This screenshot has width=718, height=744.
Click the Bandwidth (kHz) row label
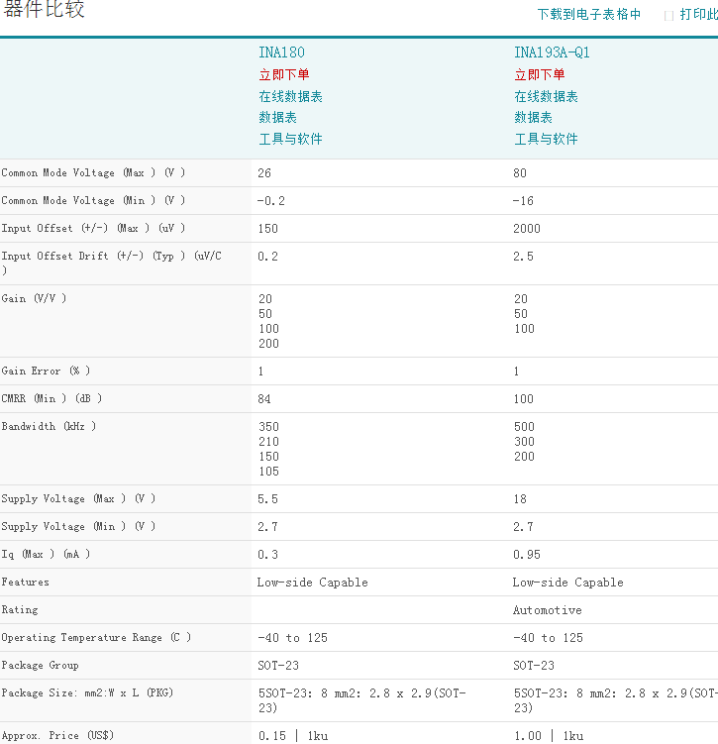click(x=49, y=426)
